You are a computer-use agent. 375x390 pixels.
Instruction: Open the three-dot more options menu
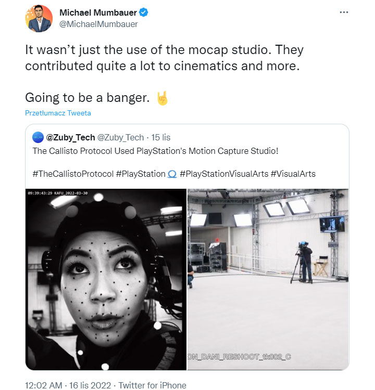click(x=343, y=12)
